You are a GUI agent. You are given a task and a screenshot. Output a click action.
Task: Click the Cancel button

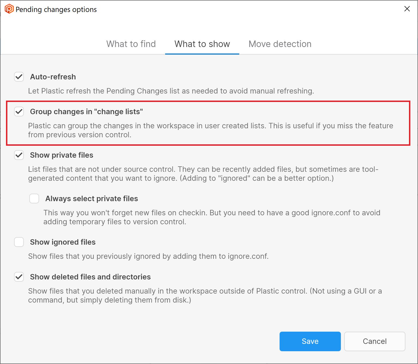375,341
